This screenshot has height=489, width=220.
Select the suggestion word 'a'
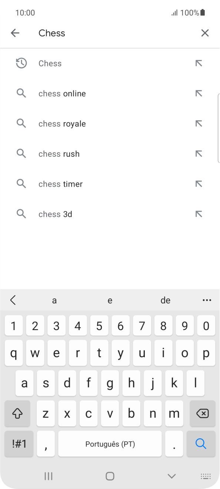pos(54,300)
